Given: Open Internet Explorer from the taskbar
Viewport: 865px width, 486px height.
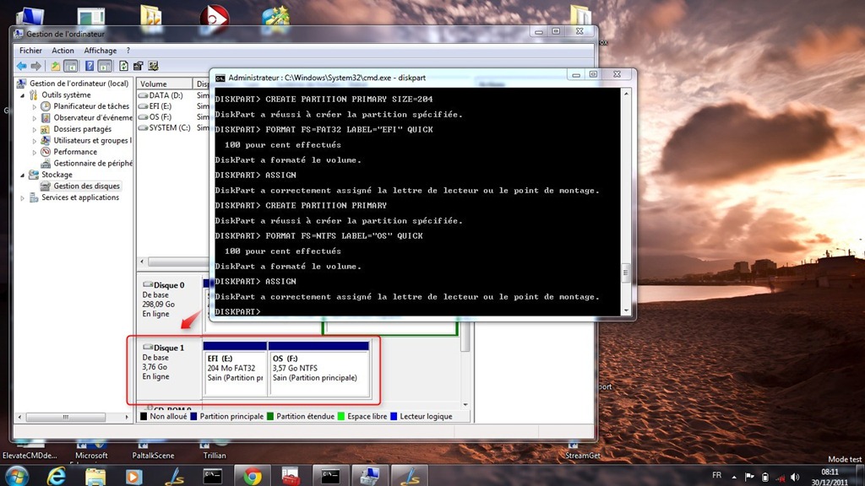Looking at the screenshot, I should (x=57, y=476).
